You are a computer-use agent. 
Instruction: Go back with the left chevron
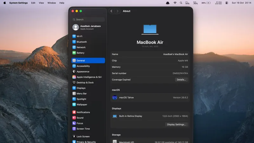pyautogui.click(x=111, y=11)
